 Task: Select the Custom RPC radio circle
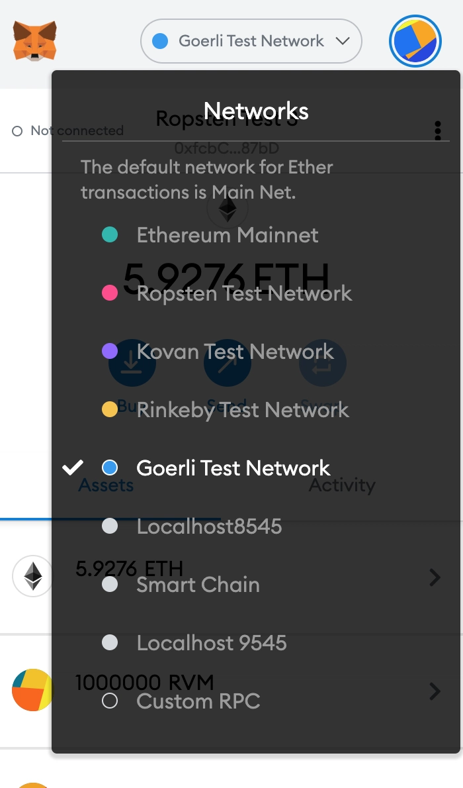click(x=110, y=701)
